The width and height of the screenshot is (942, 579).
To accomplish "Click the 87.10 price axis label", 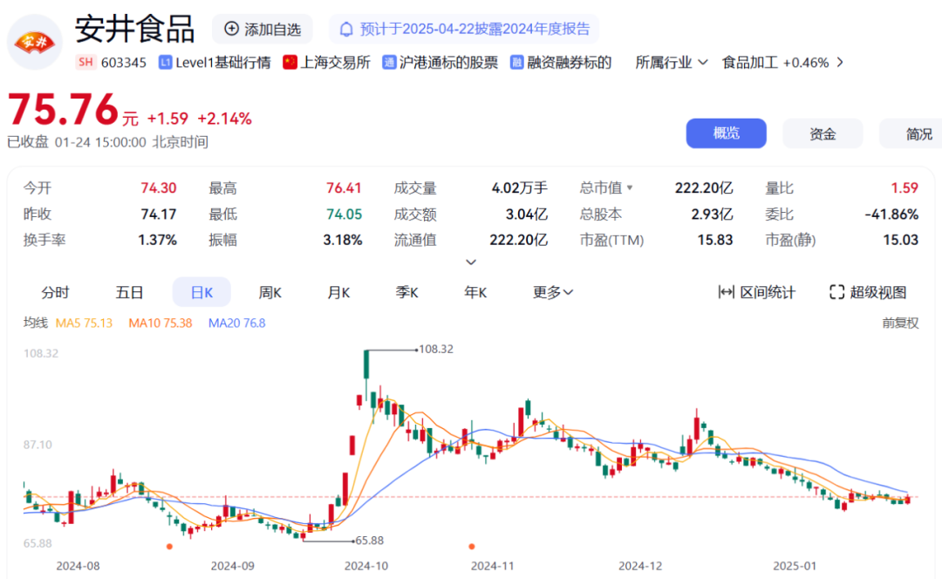I will 38,445.
